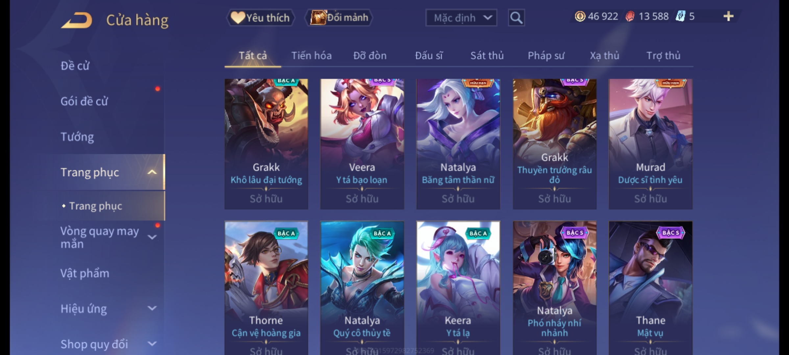This screenshot has width=789, height=355.
Task: Expand Shop quy đổi section
Action: click(152, 344)
